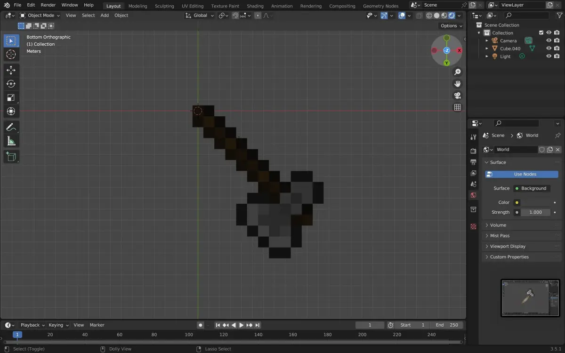Expand the Mist Pass panel
Image resolution: width=565 pixels, height=353 pixels.
click(x=522, y=236)
